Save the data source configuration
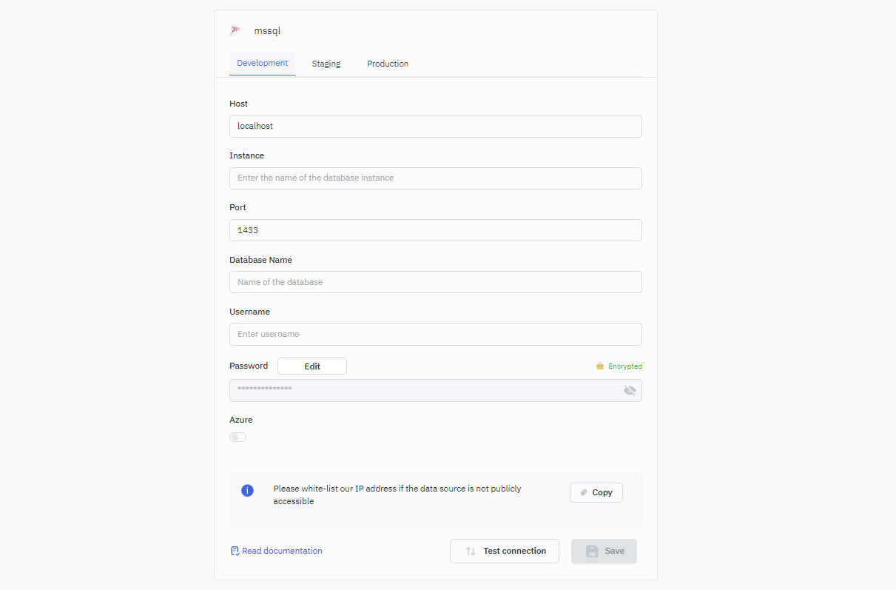The width and height of the screenshot is (896, 590). coord(604,551)
